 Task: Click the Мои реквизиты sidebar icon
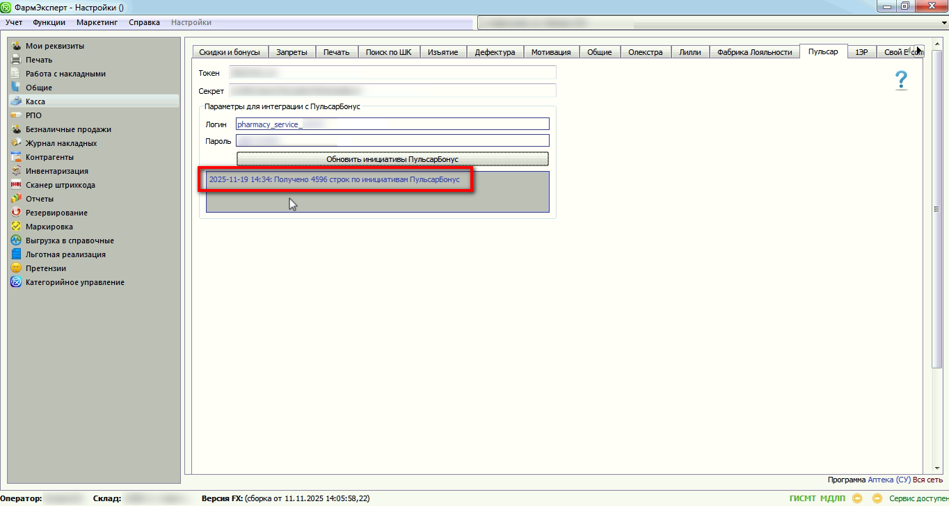(x=16, y=46)
